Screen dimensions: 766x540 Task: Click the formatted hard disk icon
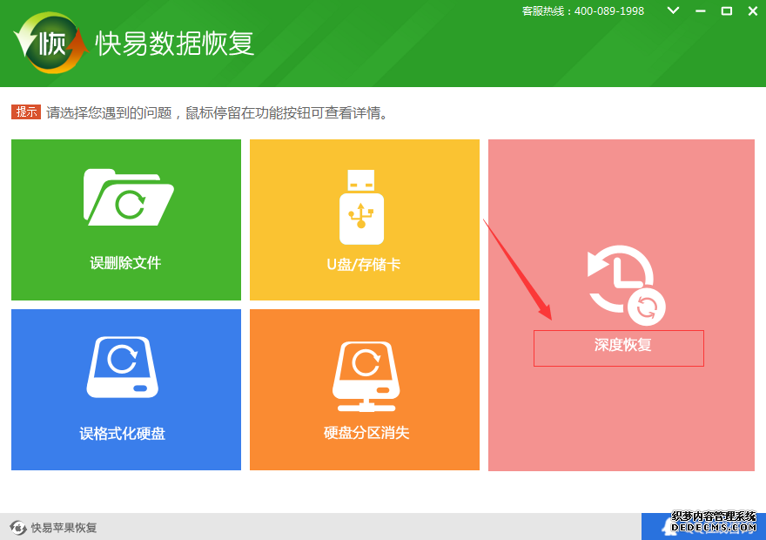click(x=123, y=367)
